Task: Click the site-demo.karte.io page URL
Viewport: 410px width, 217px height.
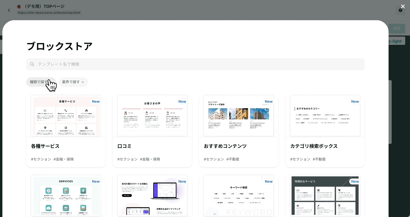Action: tap(49, 13)
